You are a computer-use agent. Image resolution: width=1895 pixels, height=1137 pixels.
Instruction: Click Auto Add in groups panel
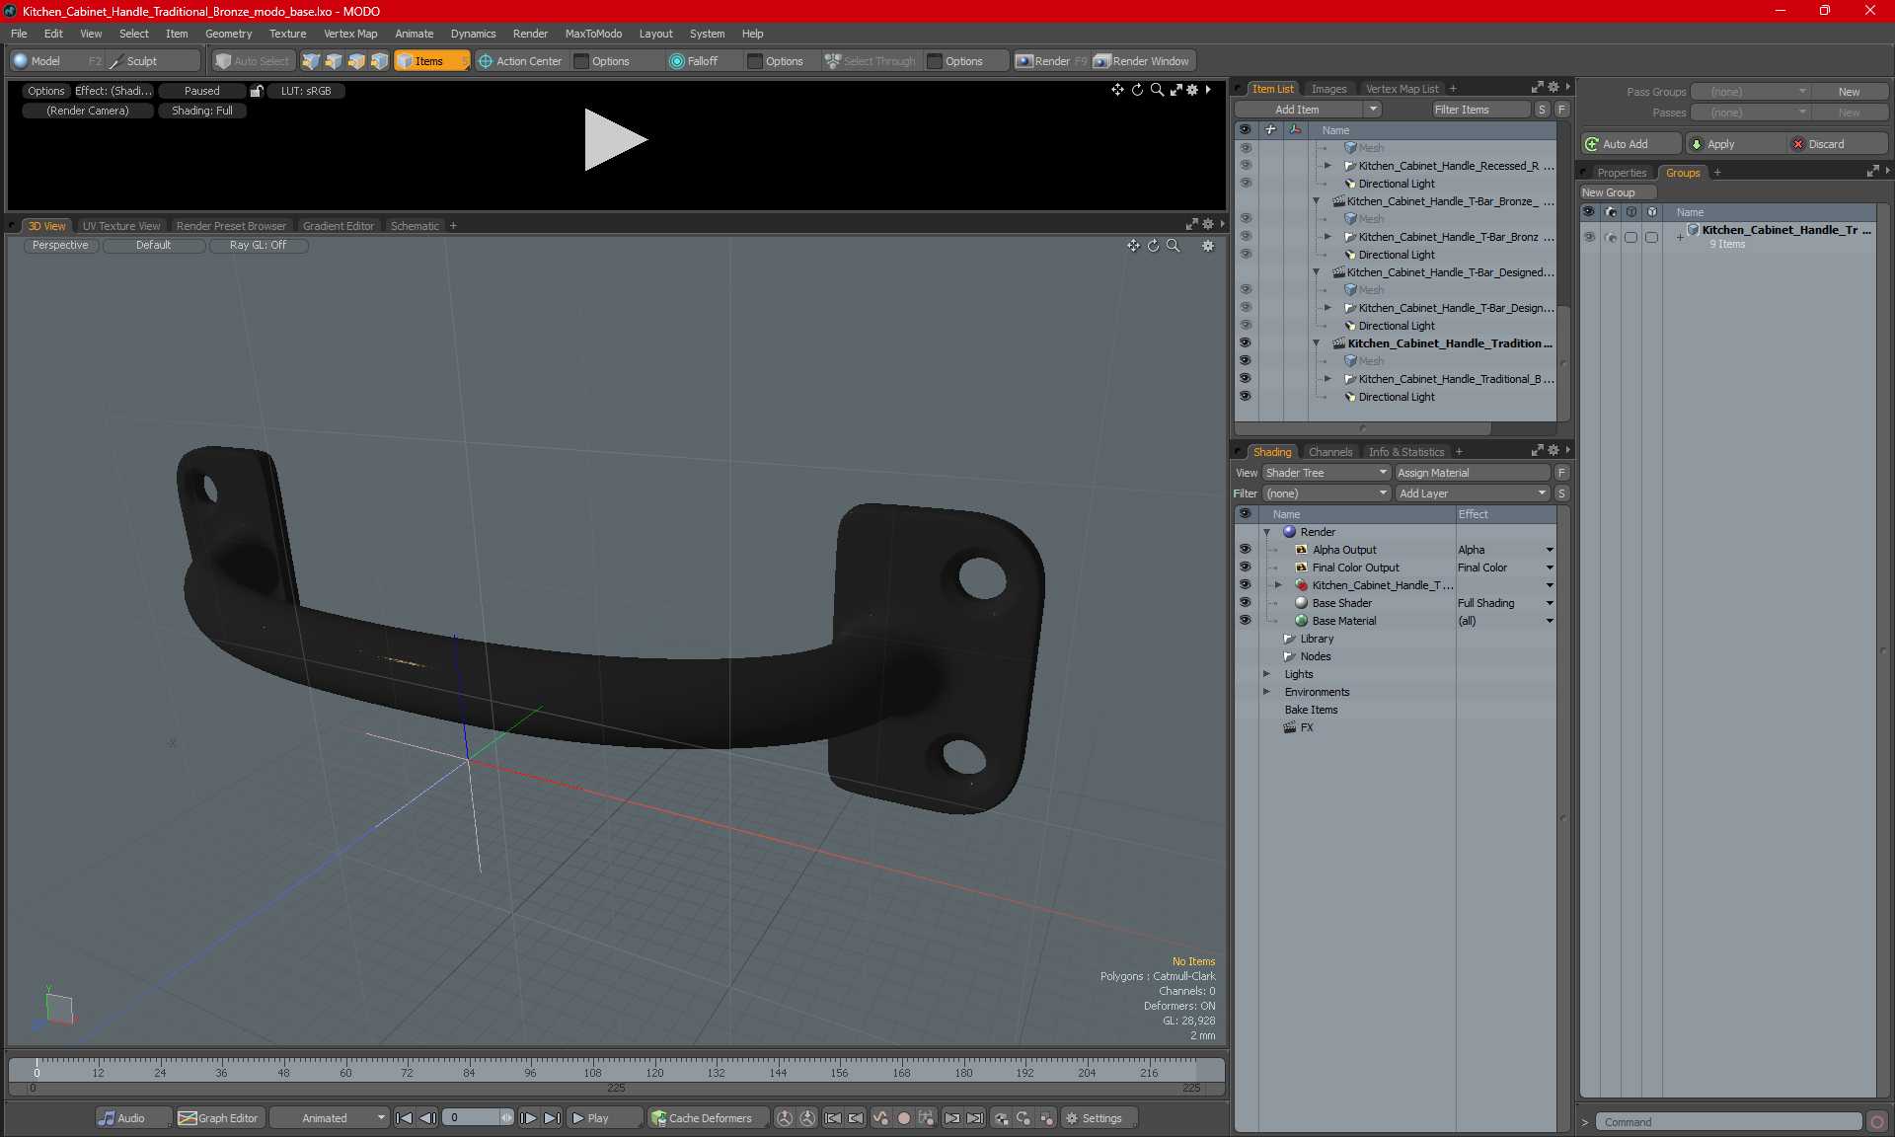tap(1630, 144)
